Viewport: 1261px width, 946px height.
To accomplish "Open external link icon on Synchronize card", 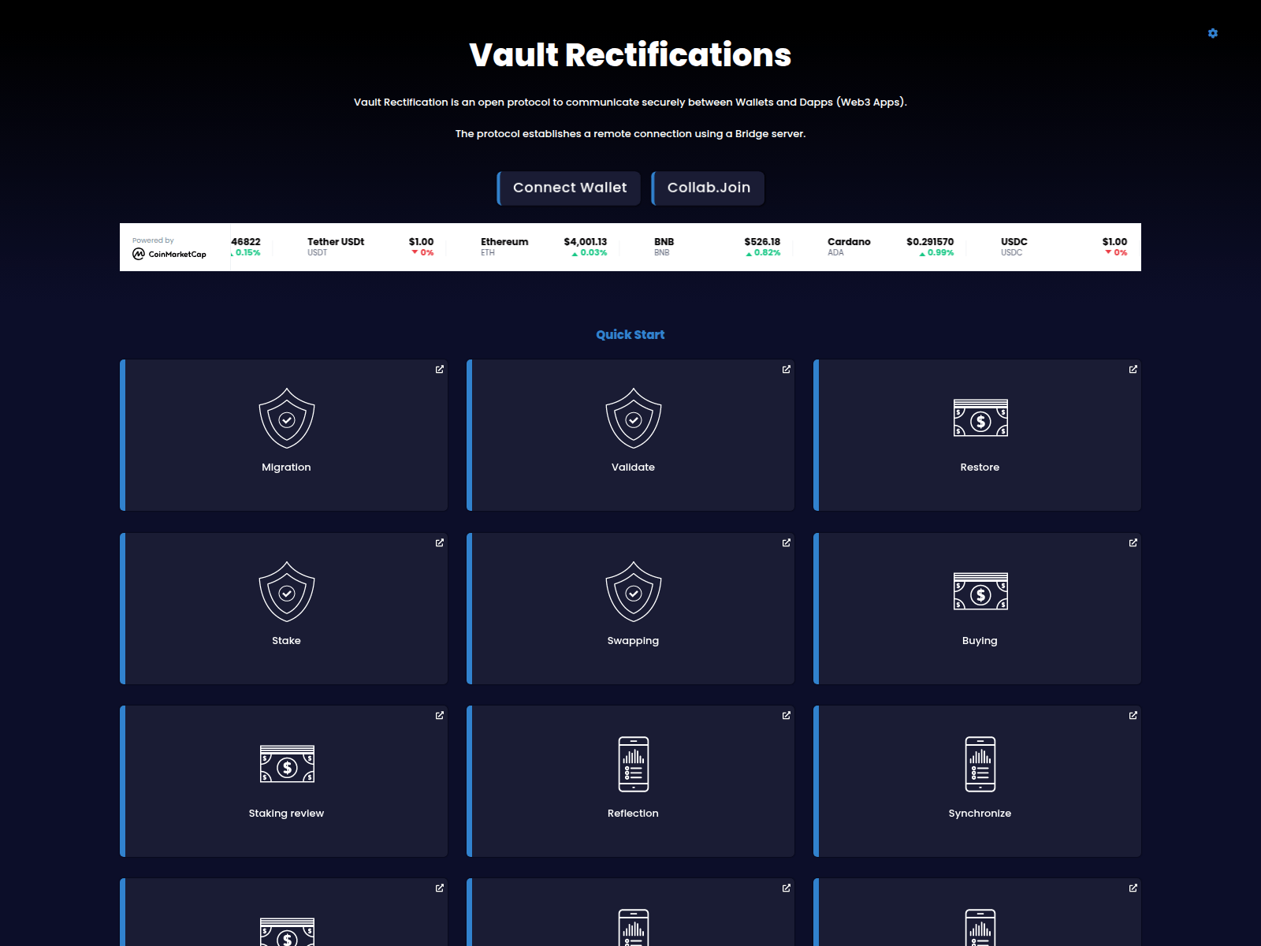I will 1133,715.
